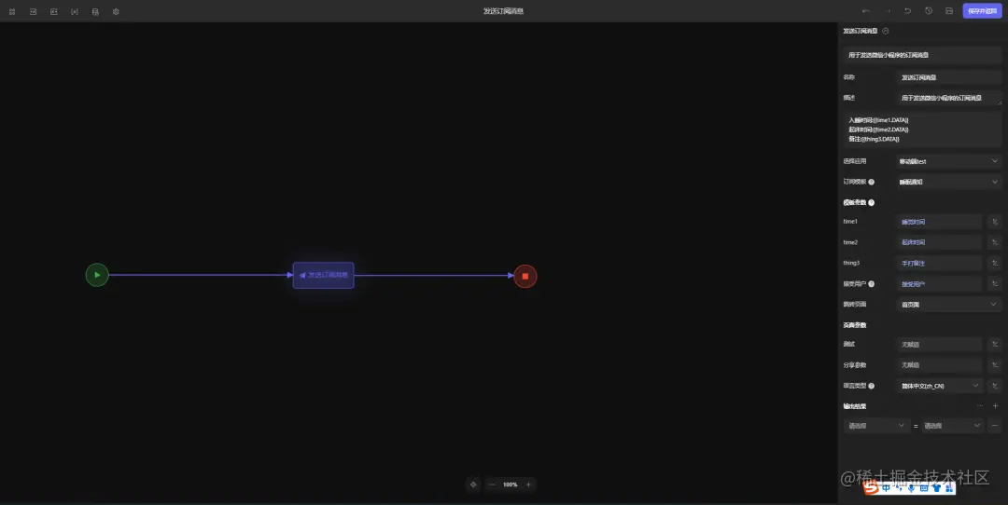The height and width of the screenshot is (505, 1008).
Task: Click help icon next to 接受用户
Action: point(871,283)
